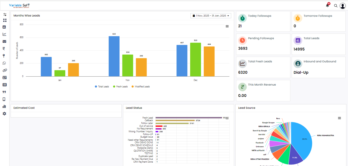Screen dimensions: 348x166
Task: Open the dashboard grid icon in sidebar
Action: [x=4, y=20]
